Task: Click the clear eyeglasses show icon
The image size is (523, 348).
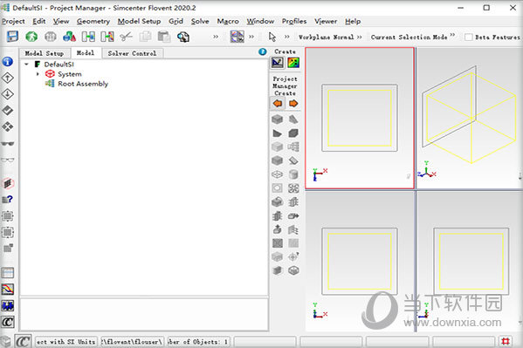Action: 8,160
